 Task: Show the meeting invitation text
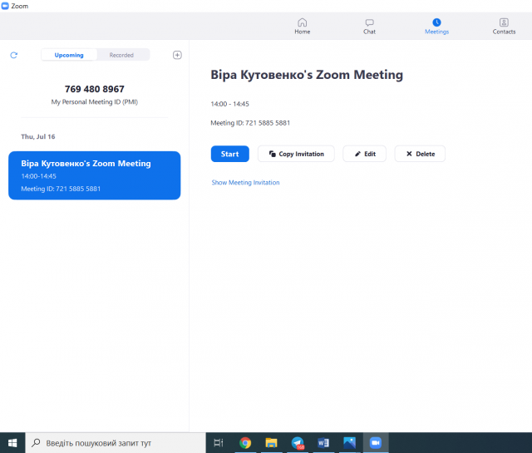pyautogui.click(x=245, y=182)
